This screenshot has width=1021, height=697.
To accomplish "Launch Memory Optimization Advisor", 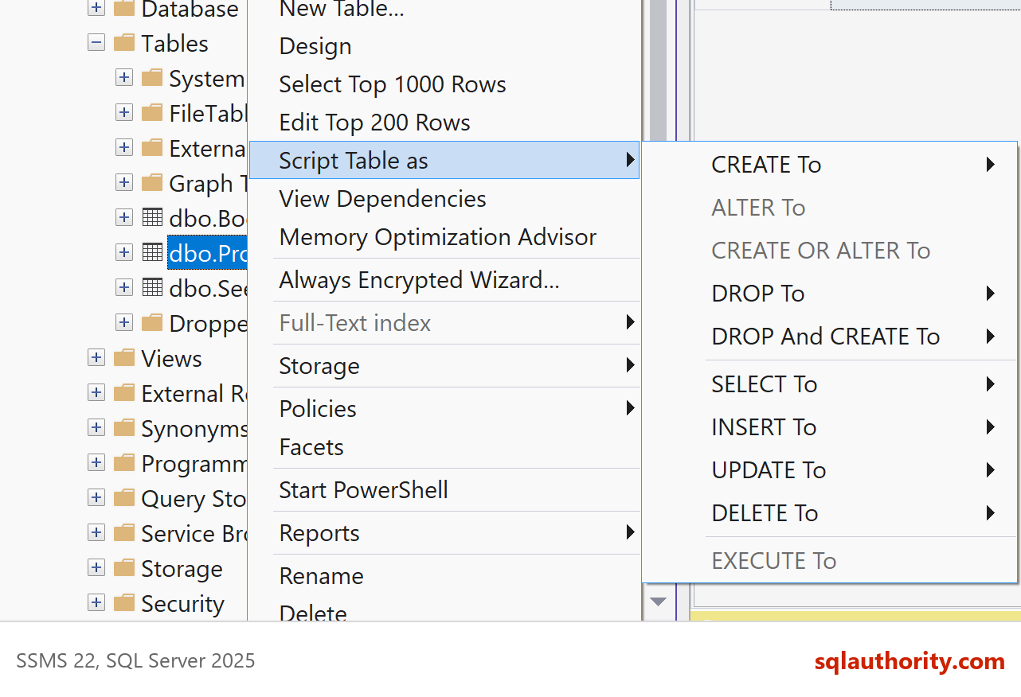I will [444, 237].
